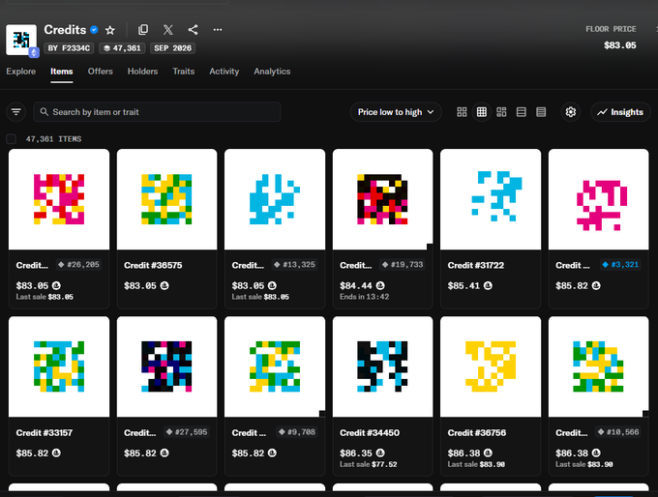Image resolution: width=658 pixels, height=497 pixels.
Task: Click the copy icon in collection header
Action: [x=143, y=30]
